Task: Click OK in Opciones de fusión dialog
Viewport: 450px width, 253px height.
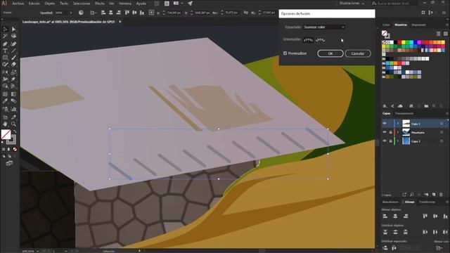Action: point(330,53)
